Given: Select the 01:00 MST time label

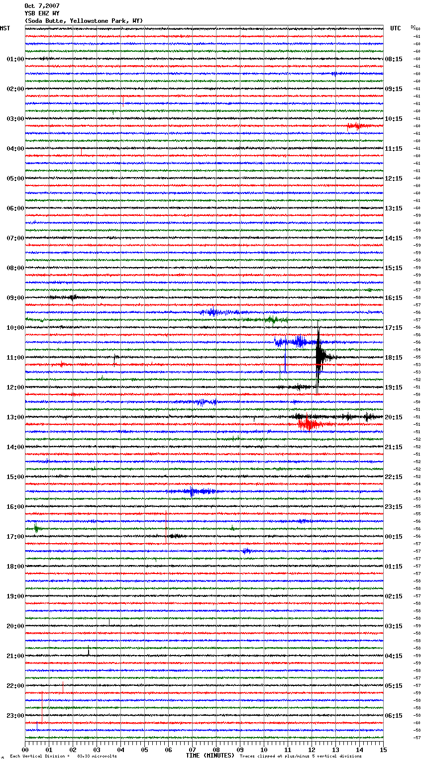Looking at the screenshot, I should tap(15, 59).
